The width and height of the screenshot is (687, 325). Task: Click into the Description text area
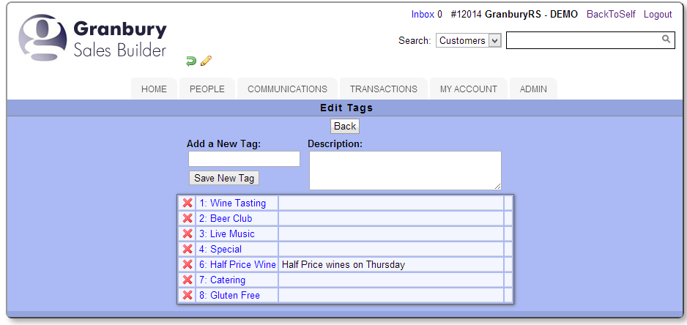tap(404, 170)
